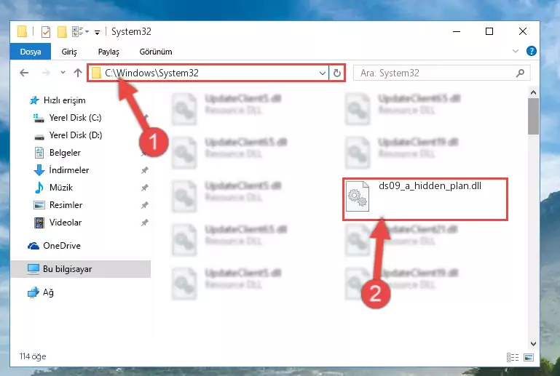Screen dimensions: 560x376
Task: Go up one folder level arrow
Action: (78, 73)
